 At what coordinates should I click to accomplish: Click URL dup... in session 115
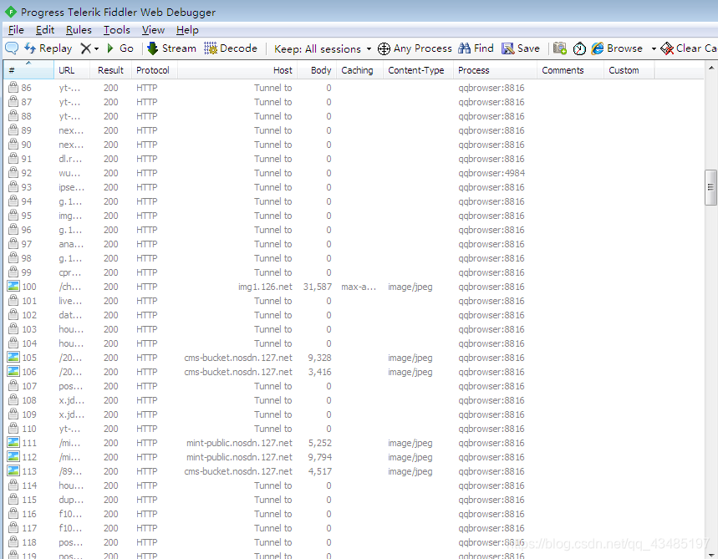pyautogui.click(x=71, y=500)
